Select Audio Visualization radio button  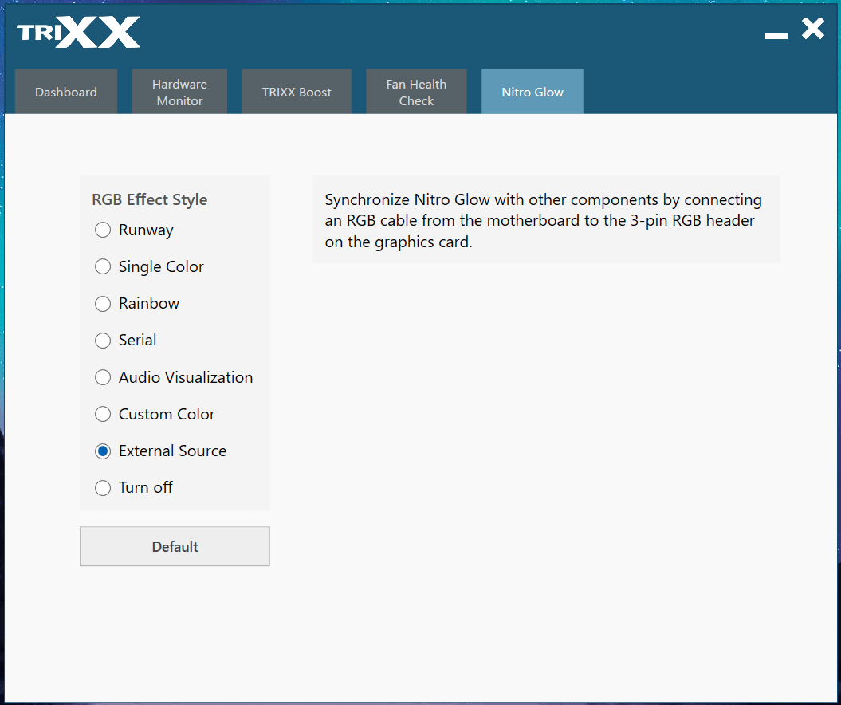(103, 377)
